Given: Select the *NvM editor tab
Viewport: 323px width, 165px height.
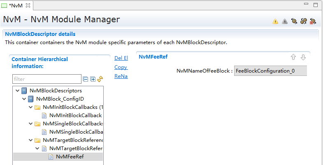Looking at the screenshot, I should coord(16,6).
